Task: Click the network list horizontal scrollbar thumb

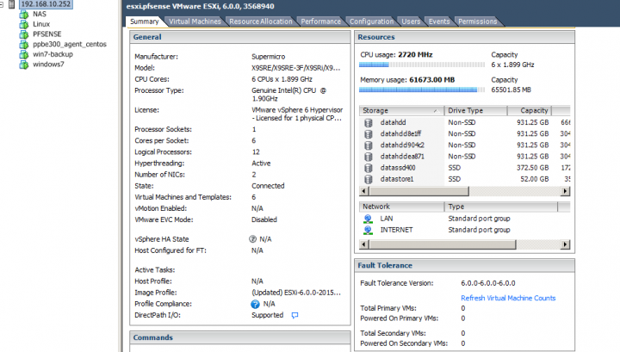Action: (x=443, y=244)
